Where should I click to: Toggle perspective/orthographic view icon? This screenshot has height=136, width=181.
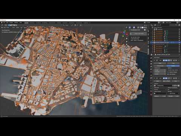[x=127, y=48]
